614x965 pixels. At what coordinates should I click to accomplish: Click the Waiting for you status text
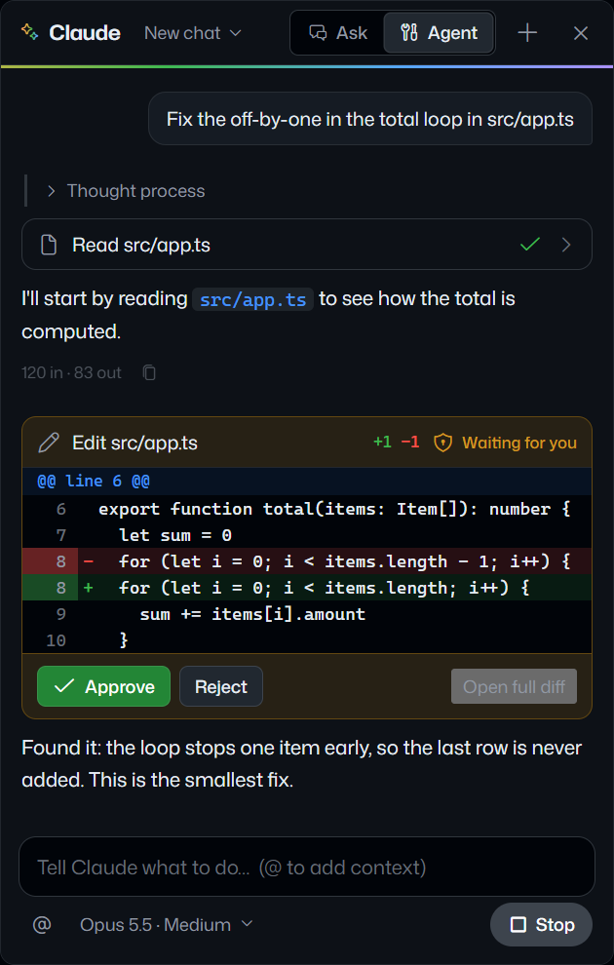(x=519, y=443)
